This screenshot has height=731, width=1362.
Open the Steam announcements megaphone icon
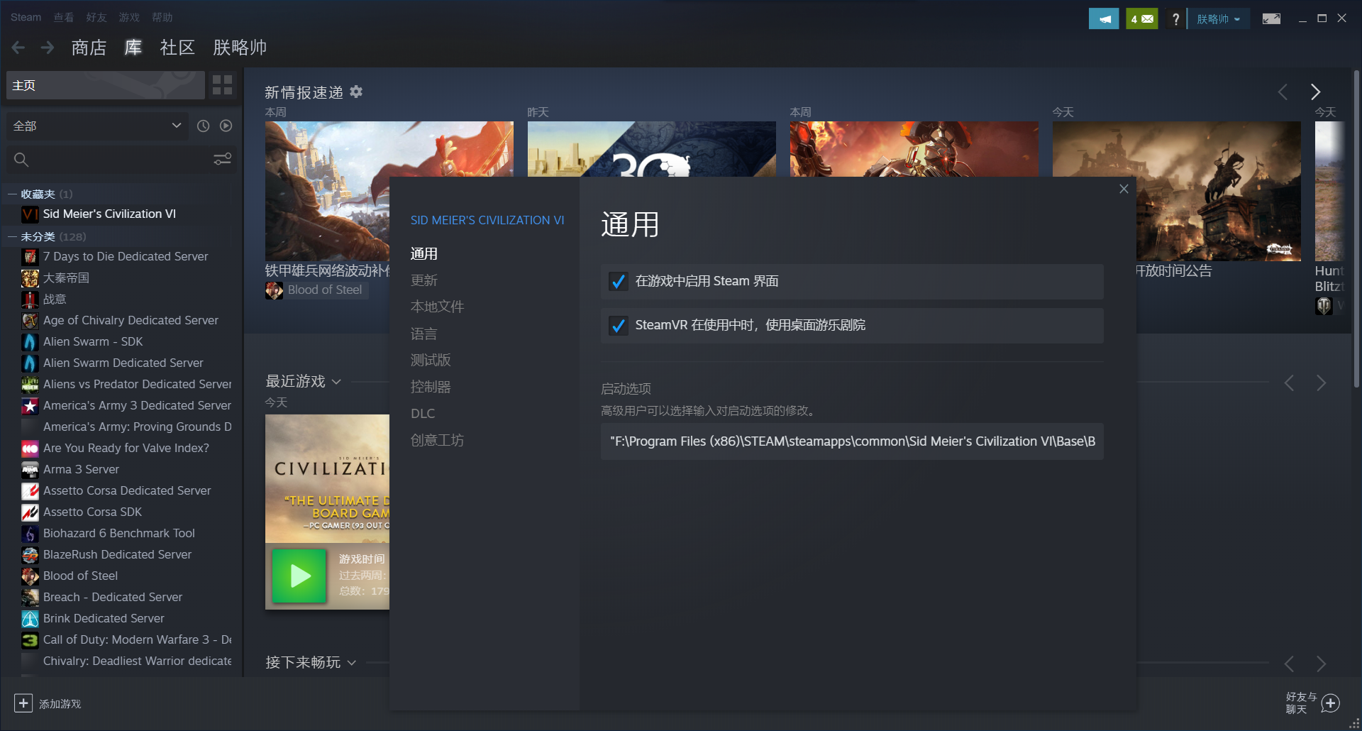[1104, 19]
